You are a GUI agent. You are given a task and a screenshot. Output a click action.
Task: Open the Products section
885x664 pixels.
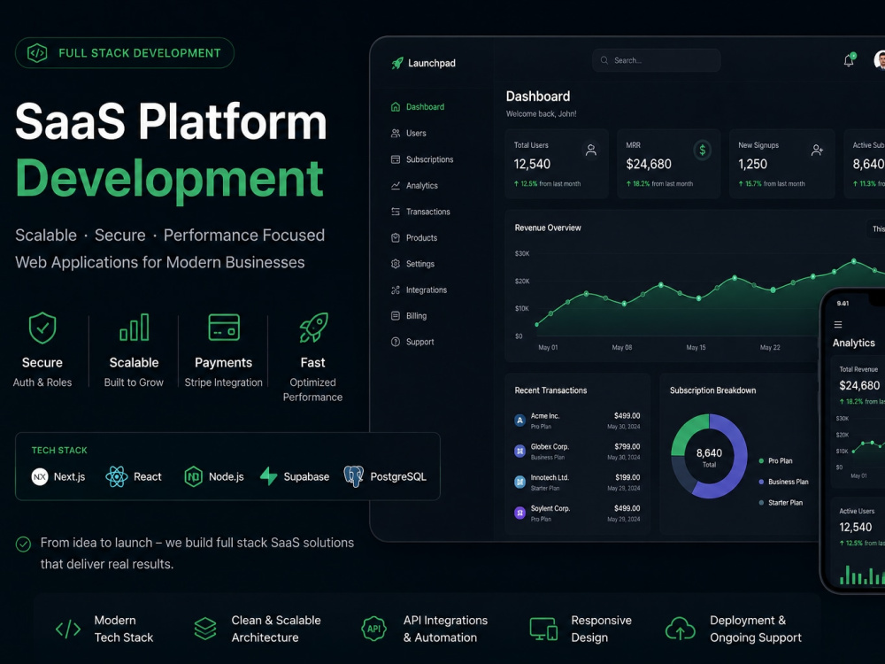pos(414,237)
